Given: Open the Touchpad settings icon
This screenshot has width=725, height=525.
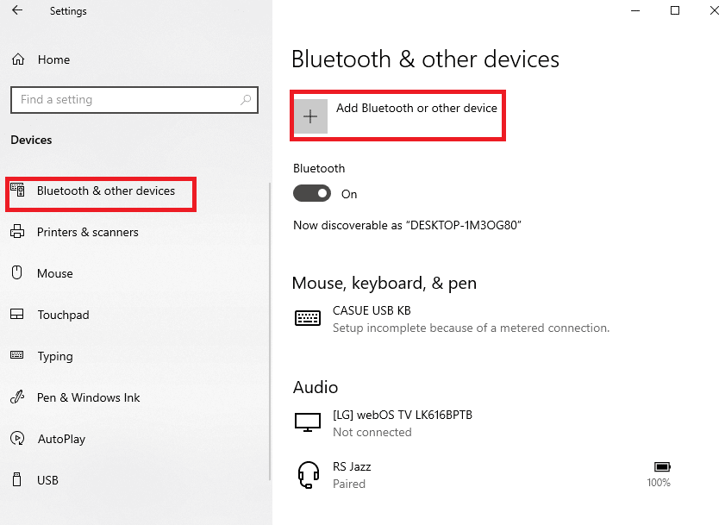Looking at the screenshot, I should [x=16, y=315].
